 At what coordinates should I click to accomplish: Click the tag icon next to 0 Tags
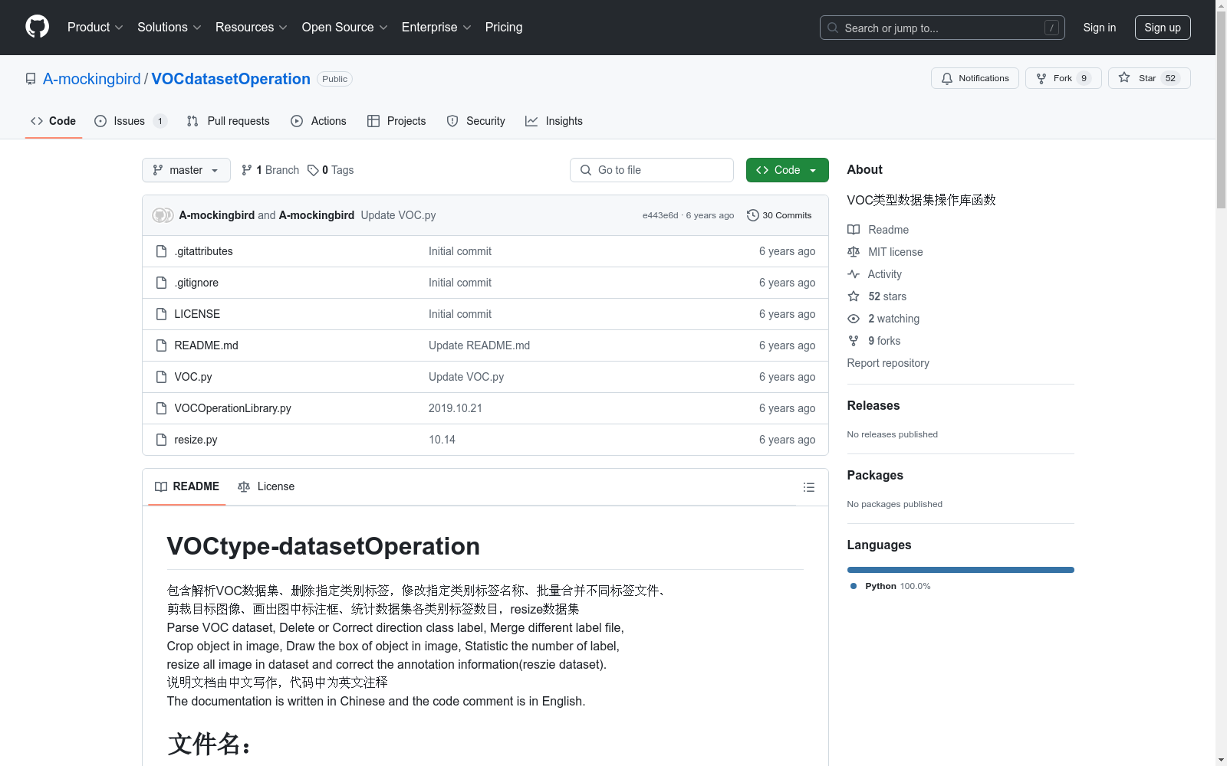(x=313, y=170)
